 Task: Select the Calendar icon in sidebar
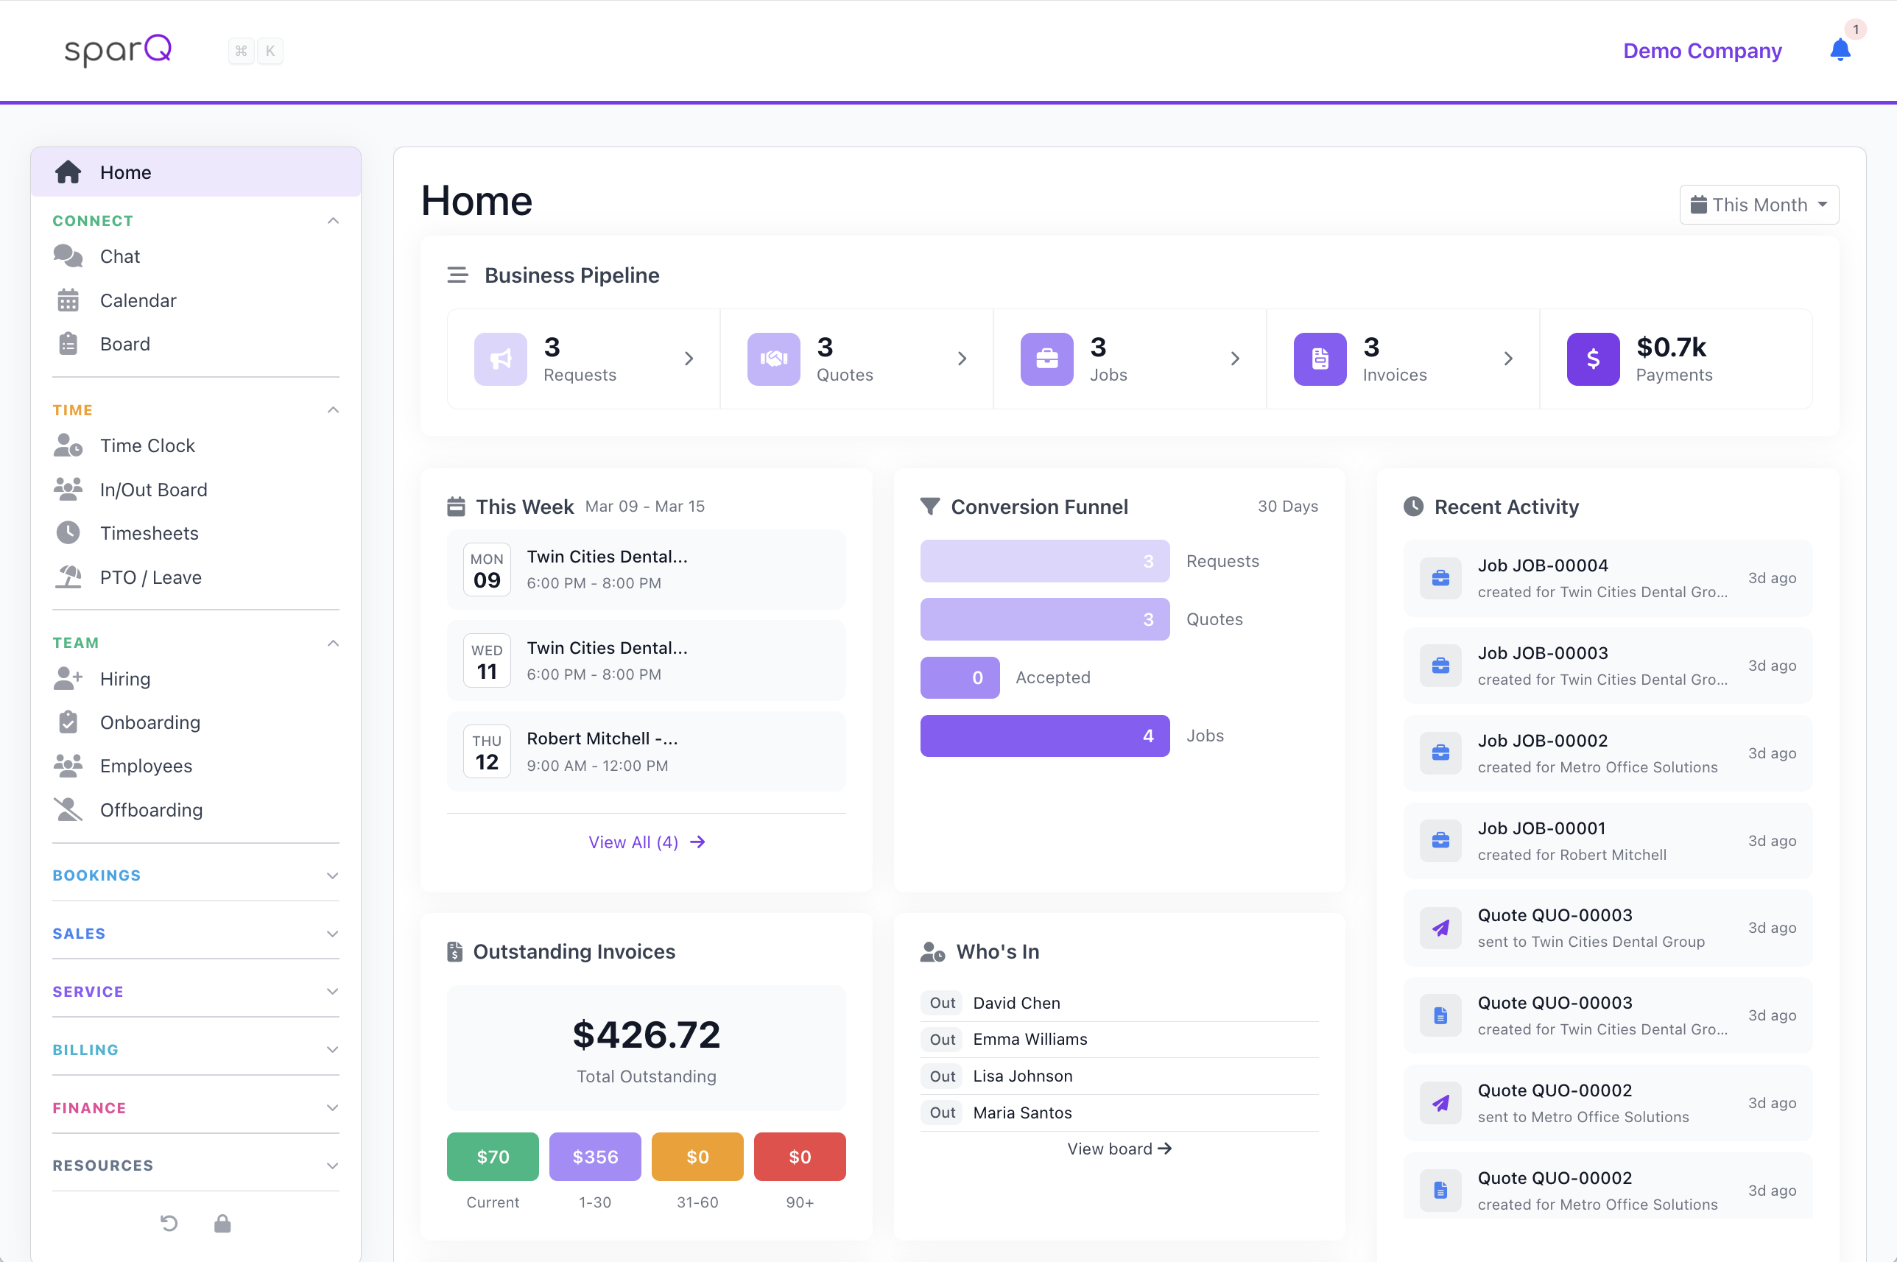pyautogui.click(x=69, y=300)
